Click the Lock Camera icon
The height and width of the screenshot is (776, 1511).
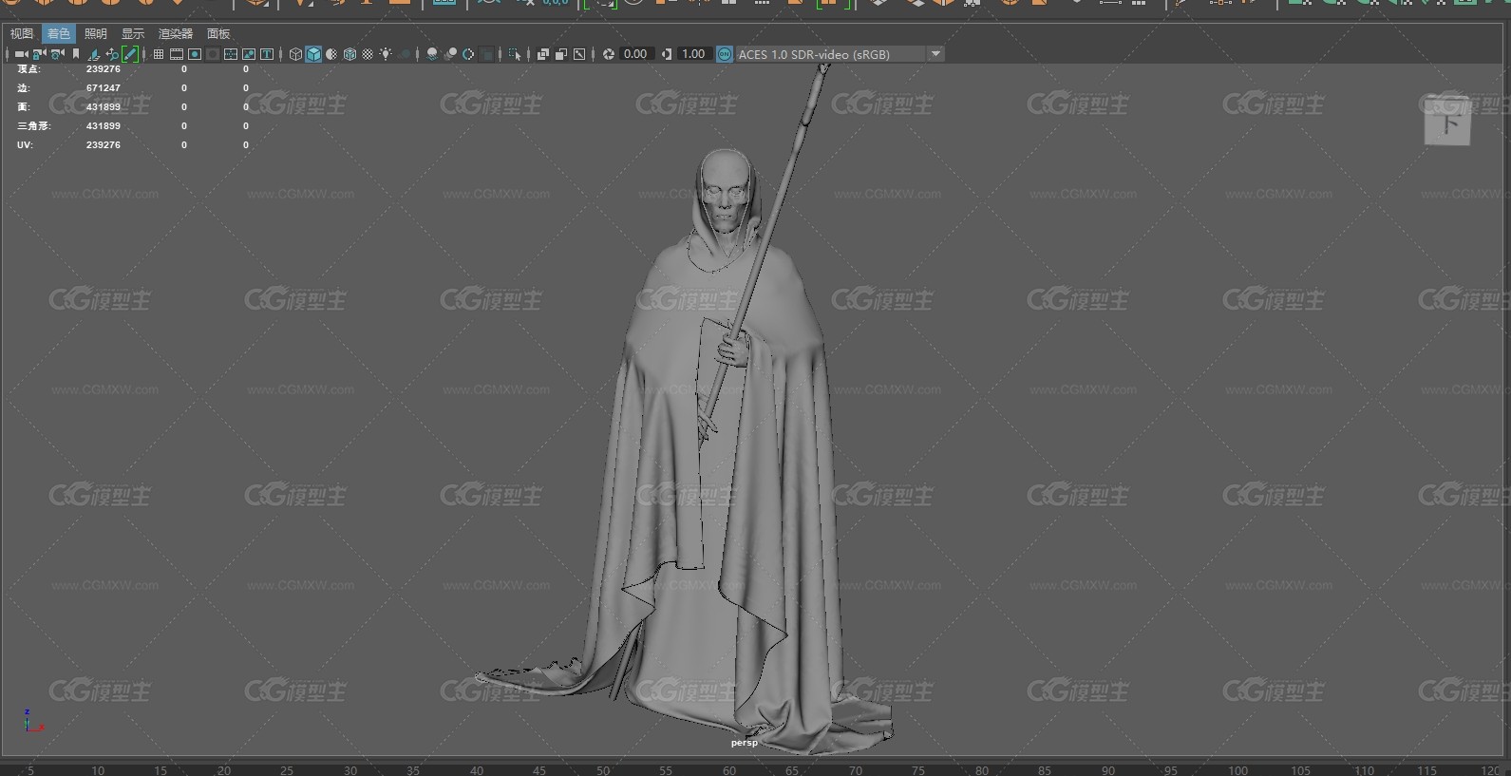(x=39, y=54)
